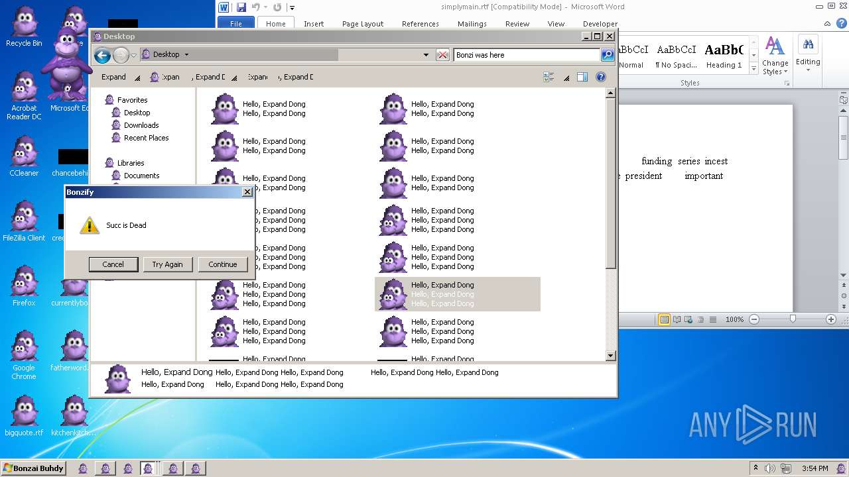Viewport: 849px width, 477px height.
Task: Open the Bonzai Buhdy start button
Action: pyautogui.click(x=34, y=468)
